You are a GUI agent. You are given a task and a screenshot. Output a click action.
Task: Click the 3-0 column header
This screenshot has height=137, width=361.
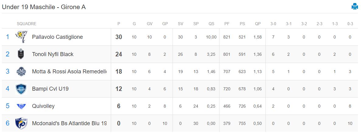(273, 24)
